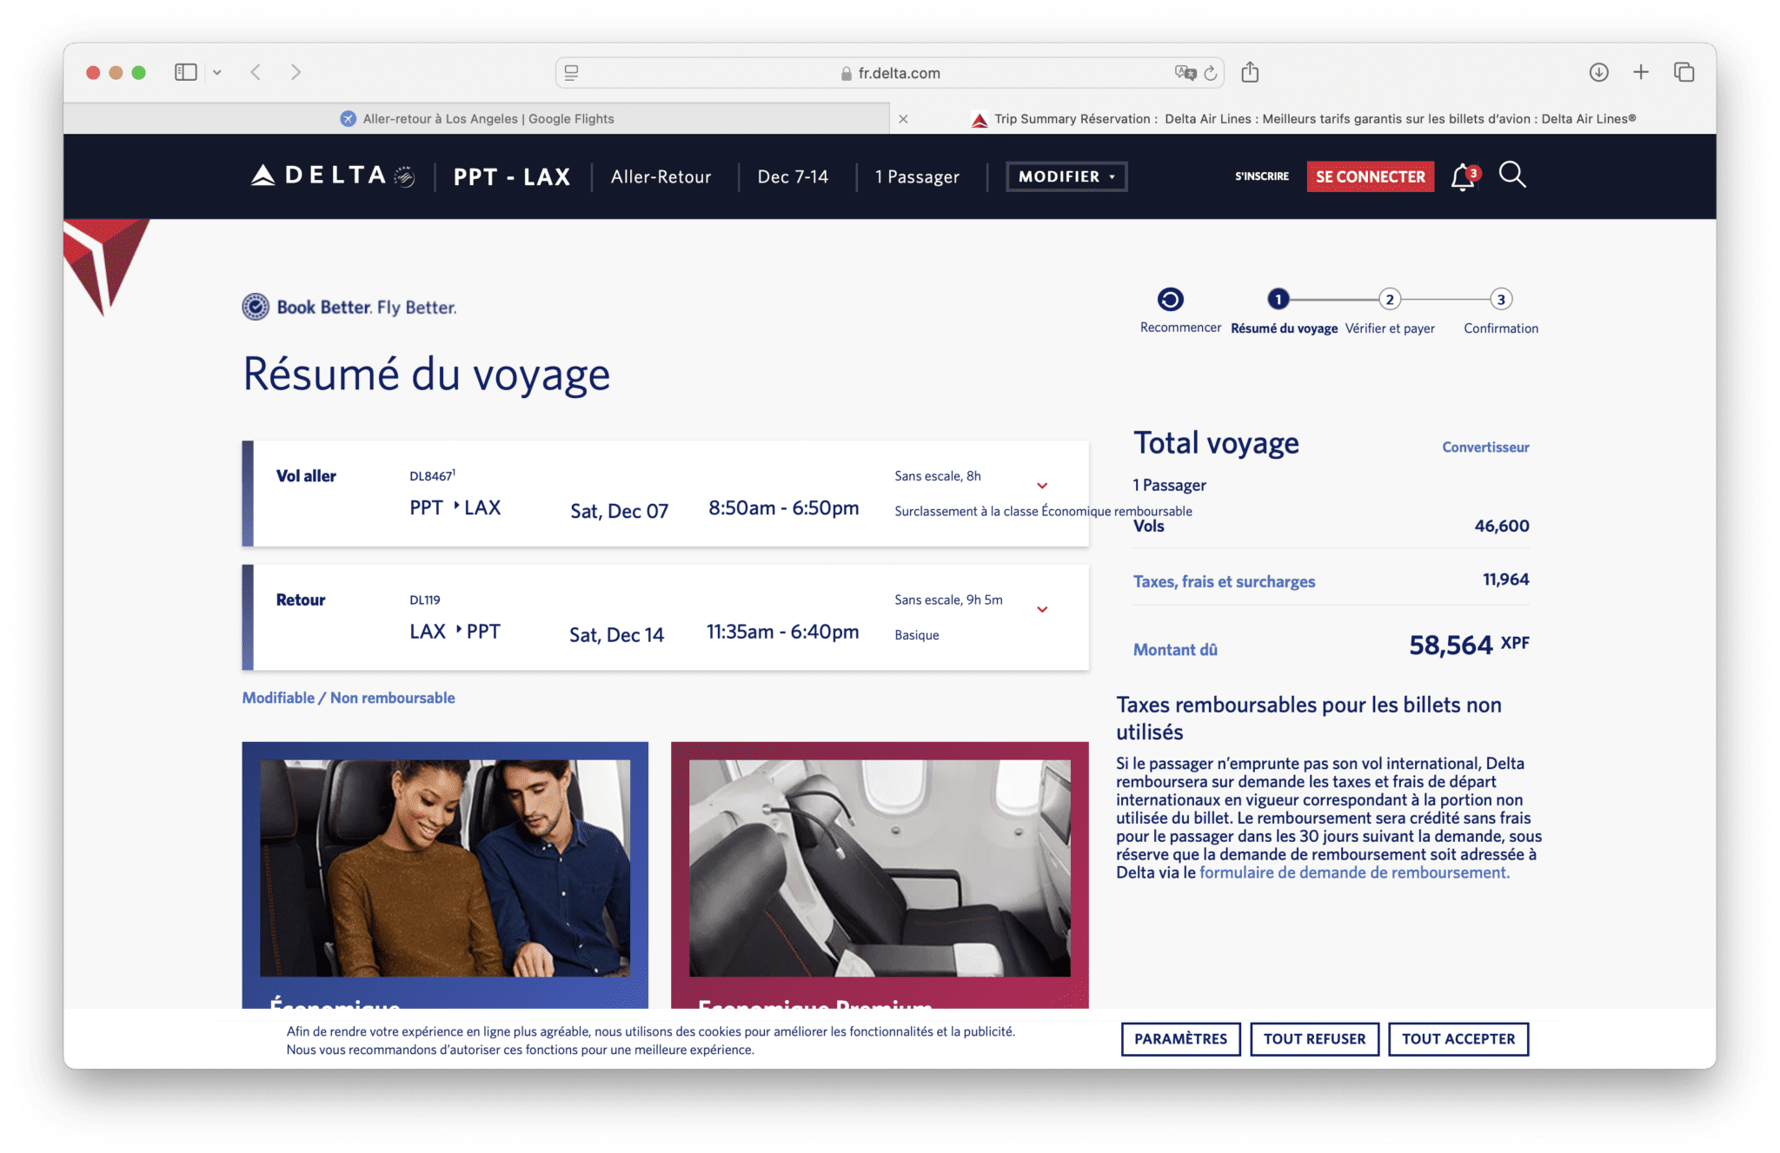Click flight number DL8467
Viewport: 1780px width, 1153px height.
pyautogui.click(x=432, y=475)
